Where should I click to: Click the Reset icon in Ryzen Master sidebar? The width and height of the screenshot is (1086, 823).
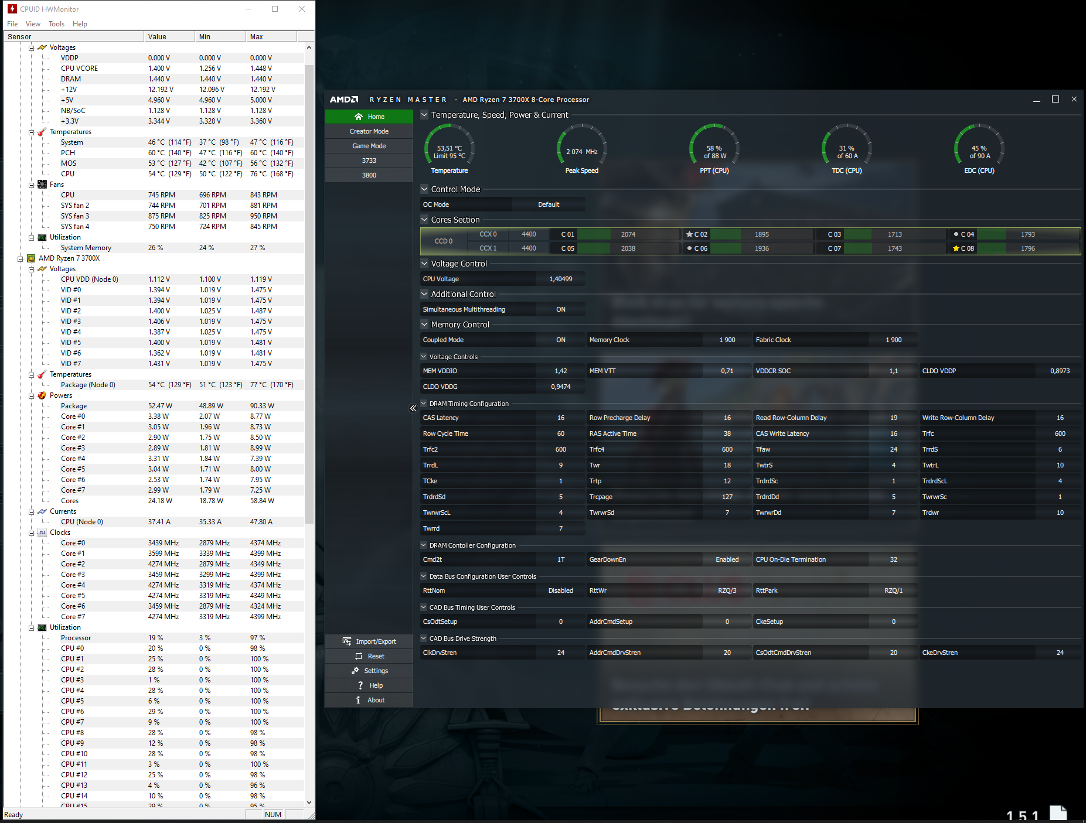coord(359,656)
